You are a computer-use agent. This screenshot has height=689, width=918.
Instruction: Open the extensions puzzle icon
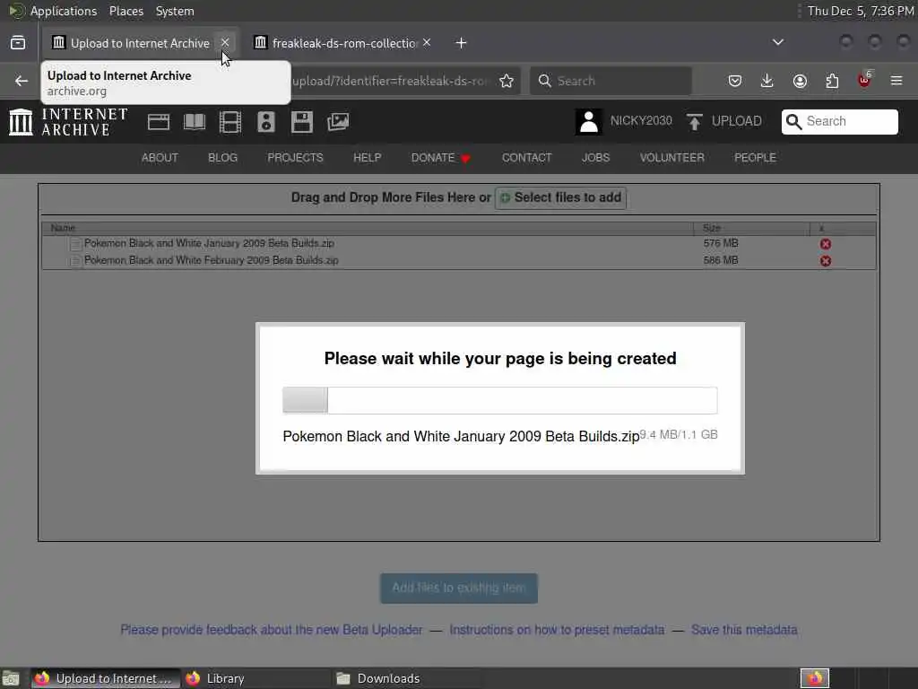832,81
